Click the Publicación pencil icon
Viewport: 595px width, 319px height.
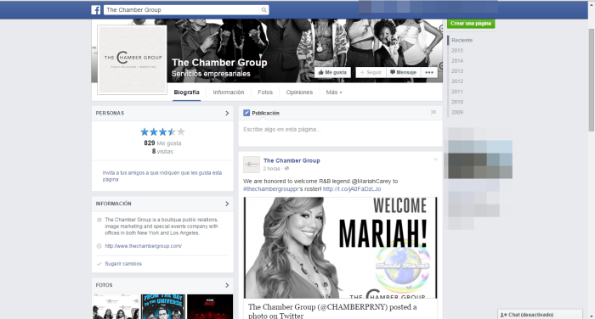[246, 113]
